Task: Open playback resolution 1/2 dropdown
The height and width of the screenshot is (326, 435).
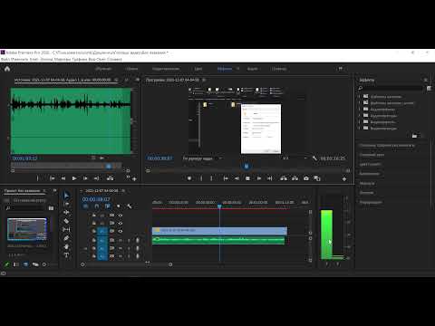Action: (x=295, y=158)
